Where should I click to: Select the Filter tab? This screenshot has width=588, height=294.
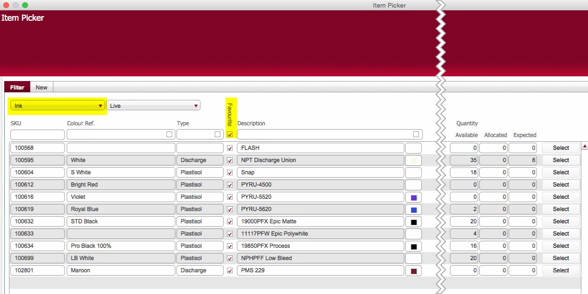(x=17, y=87)
